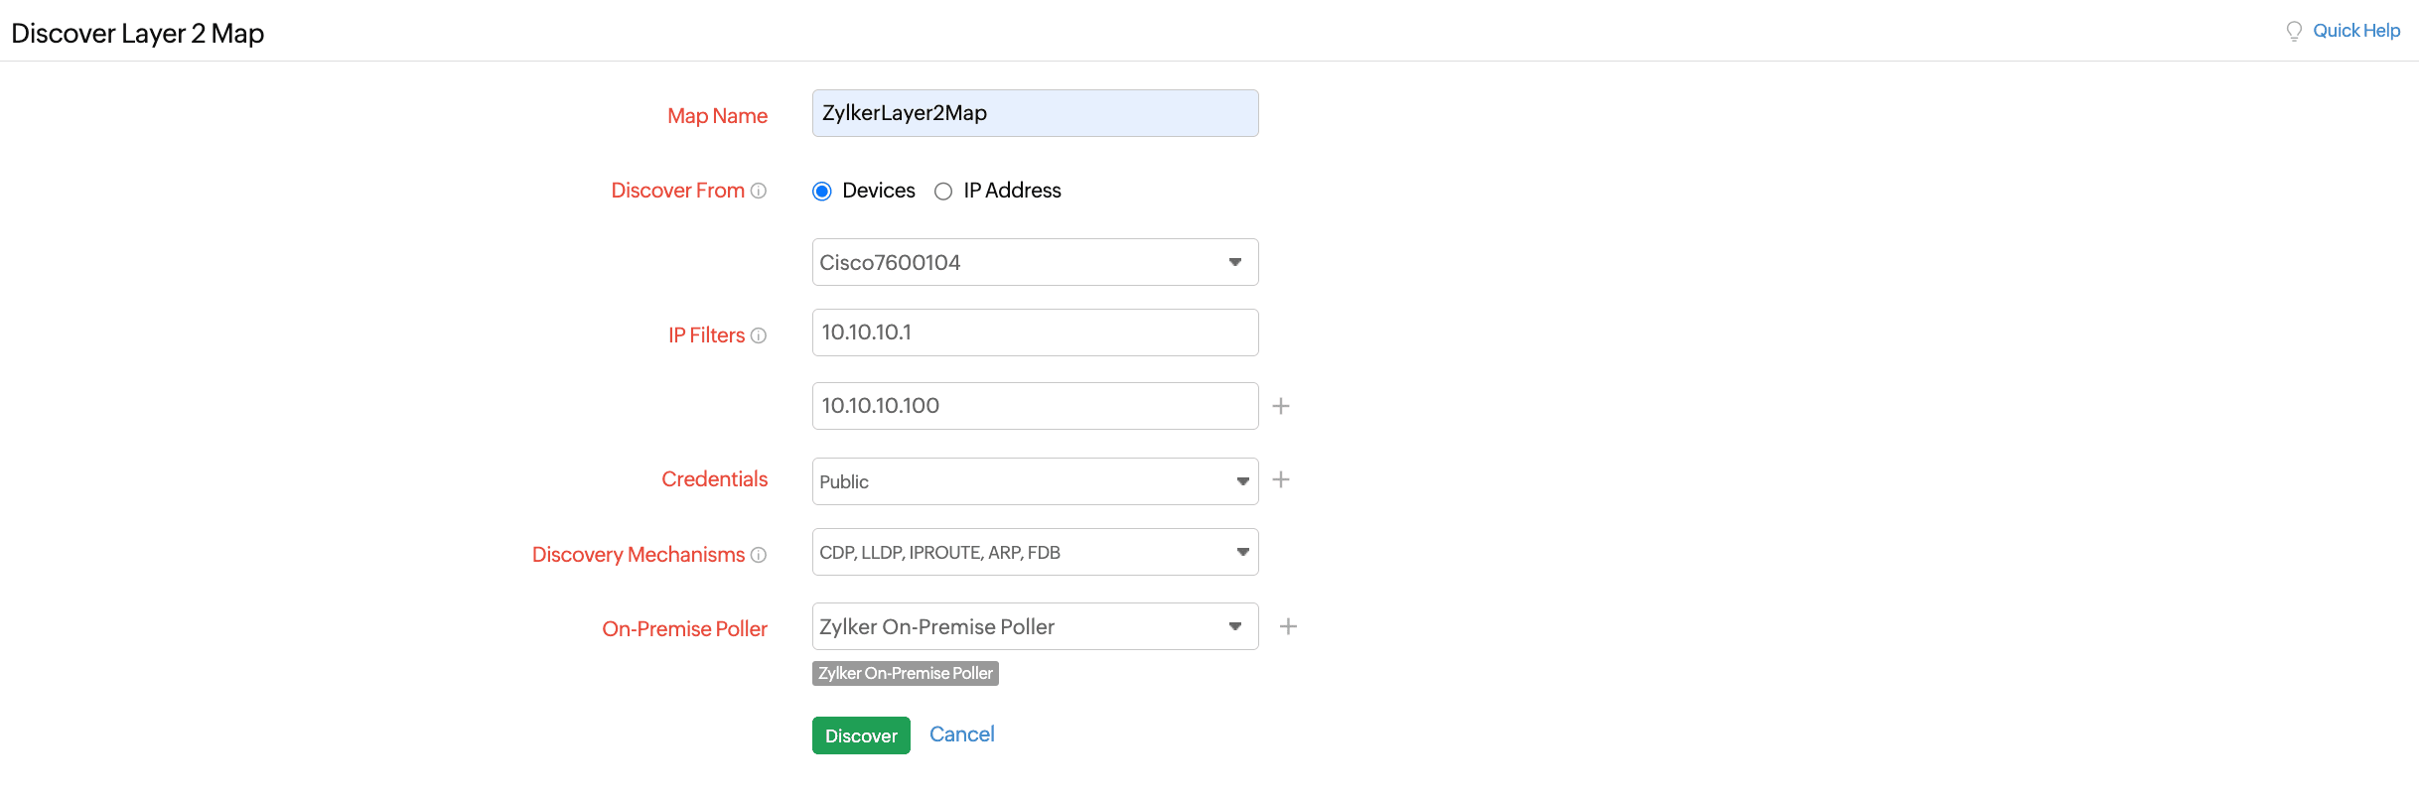
Task: Open the Cisco7600104 device dropdown
Action: coord(1035,262)
